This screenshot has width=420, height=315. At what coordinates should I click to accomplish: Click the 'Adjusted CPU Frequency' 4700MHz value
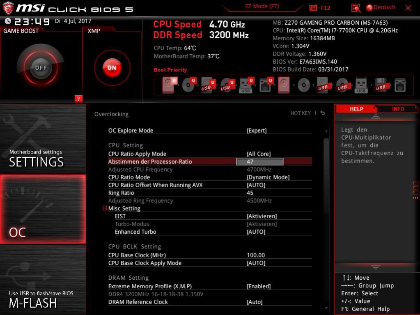[x=259, y=169]
